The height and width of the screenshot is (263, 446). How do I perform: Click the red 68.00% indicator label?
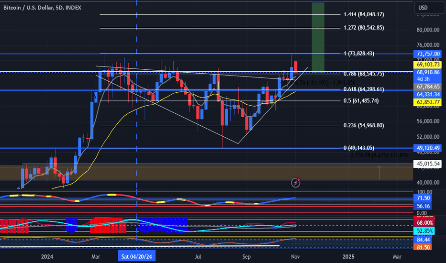(424, 223)
